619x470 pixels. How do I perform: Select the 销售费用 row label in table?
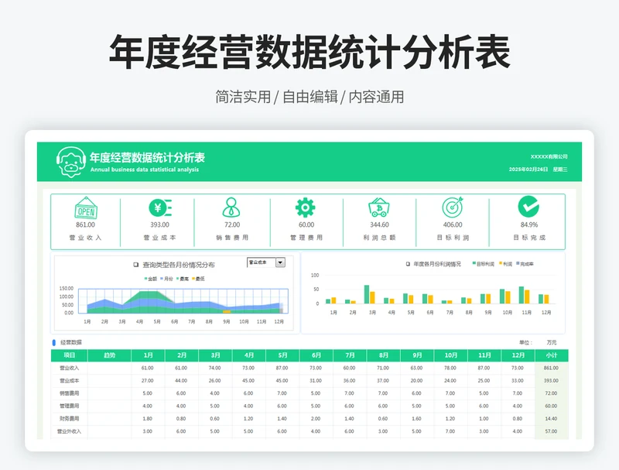(x=69, y=393)
